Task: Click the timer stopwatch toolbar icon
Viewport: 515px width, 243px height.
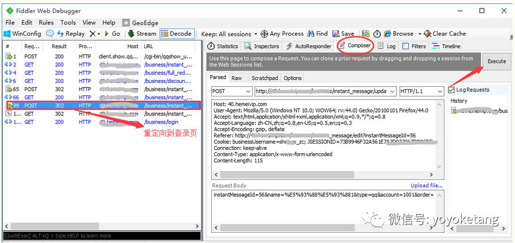Action: (377, 33)
